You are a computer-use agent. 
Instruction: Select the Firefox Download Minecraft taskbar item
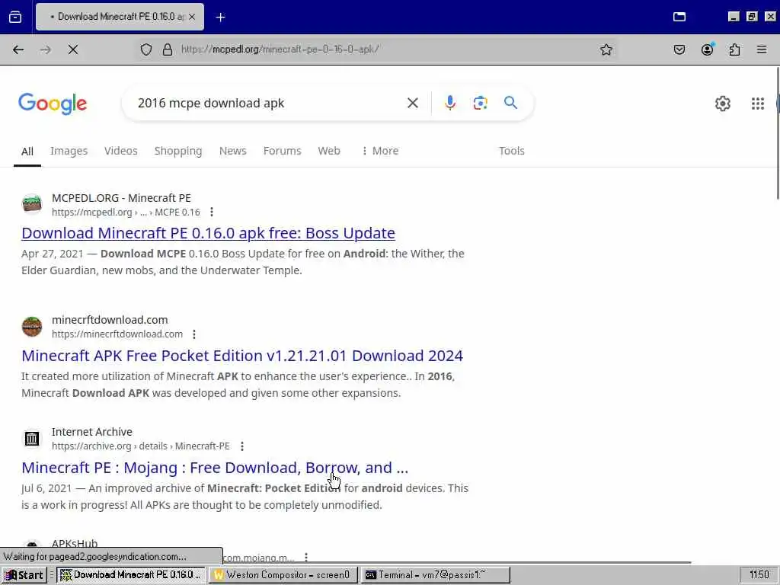[131, 575]
